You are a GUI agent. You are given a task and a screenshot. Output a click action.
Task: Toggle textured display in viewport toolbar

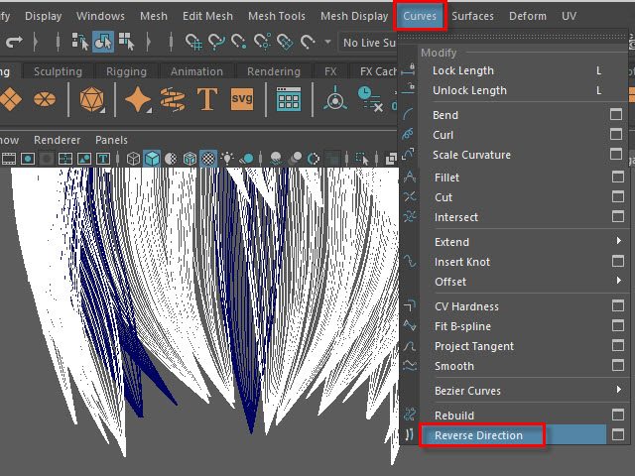pos(209,158)
